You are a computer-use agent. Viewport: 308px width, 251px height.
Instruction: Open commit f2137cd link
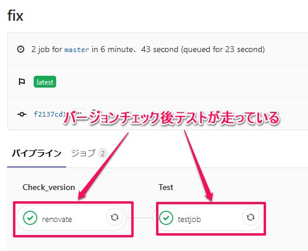point(50,114)
